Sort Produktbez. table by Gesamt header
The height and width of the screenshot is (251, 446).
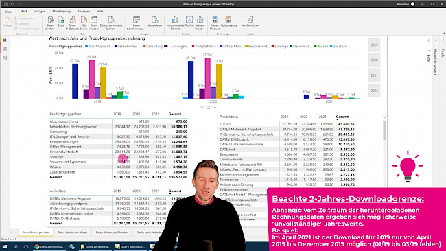coord(342,117)
